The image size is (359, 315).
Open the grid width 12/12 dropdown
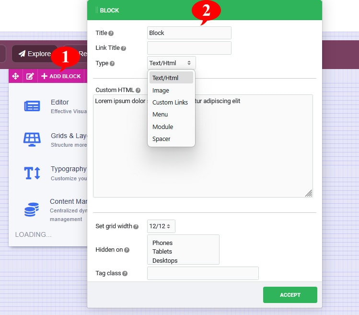(161, 226)
